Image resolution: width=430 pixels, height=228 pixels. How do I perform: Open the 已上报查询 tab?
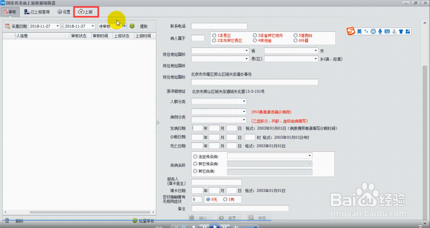pos(37,12)
